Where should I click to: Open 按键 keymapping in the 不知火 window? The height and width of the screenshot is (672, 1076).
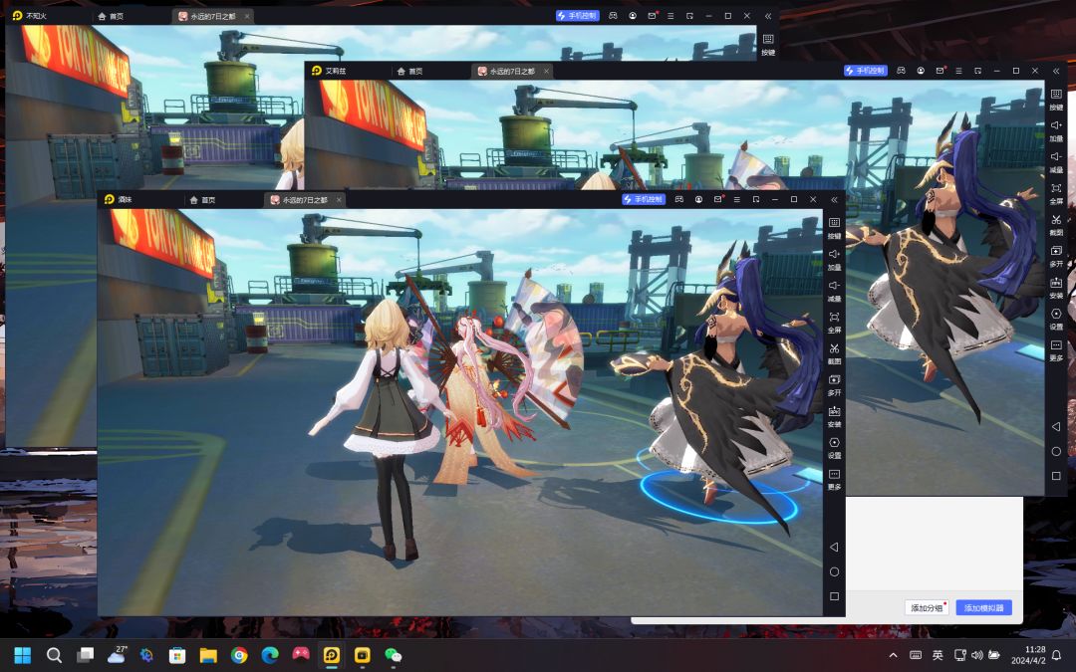point(768,44)
